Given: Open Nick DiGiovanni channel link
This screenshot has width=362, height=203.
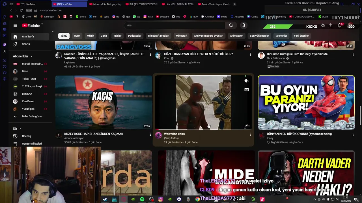Looking at the screenshot, I should tap(276, 58).
